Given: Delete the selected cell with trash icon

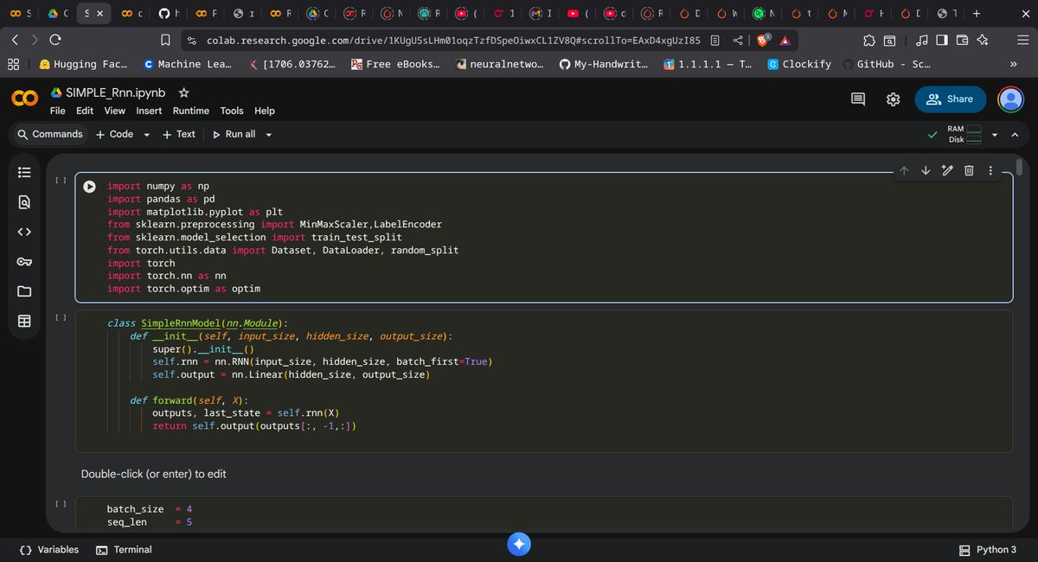Looking at the screenshot, I should [969, 170].
